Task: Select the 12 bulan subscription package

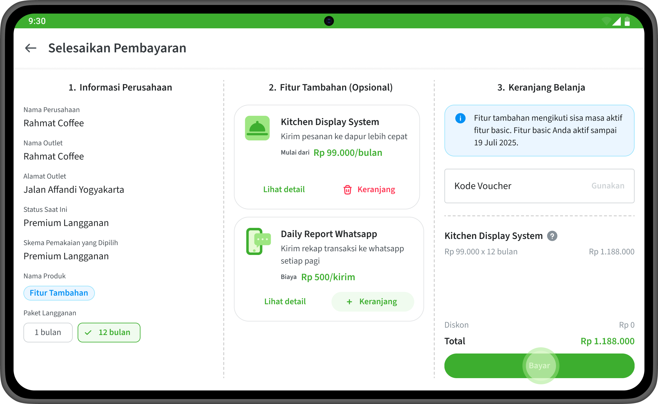Action: [109, 333]
